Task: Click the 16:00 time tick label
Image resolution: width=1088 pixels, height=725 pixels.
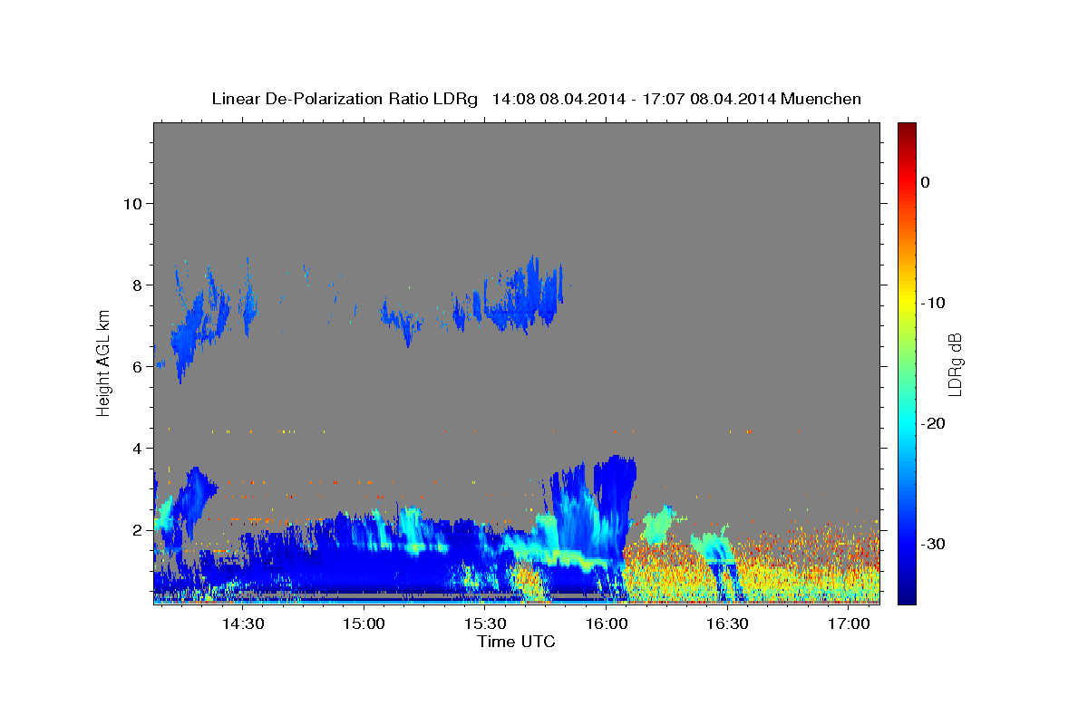Action: [607, 624]
